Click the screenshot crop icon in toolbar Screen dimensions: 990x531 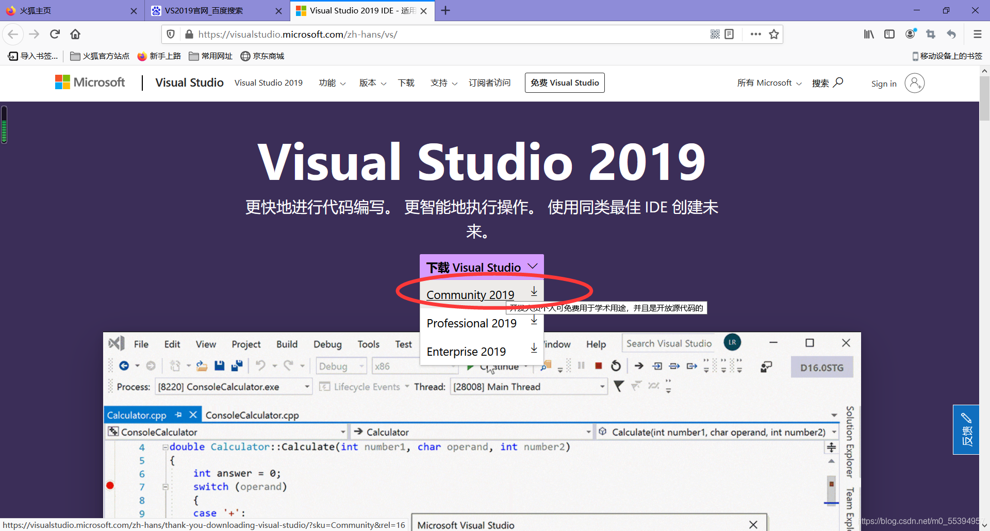point(931,34)
